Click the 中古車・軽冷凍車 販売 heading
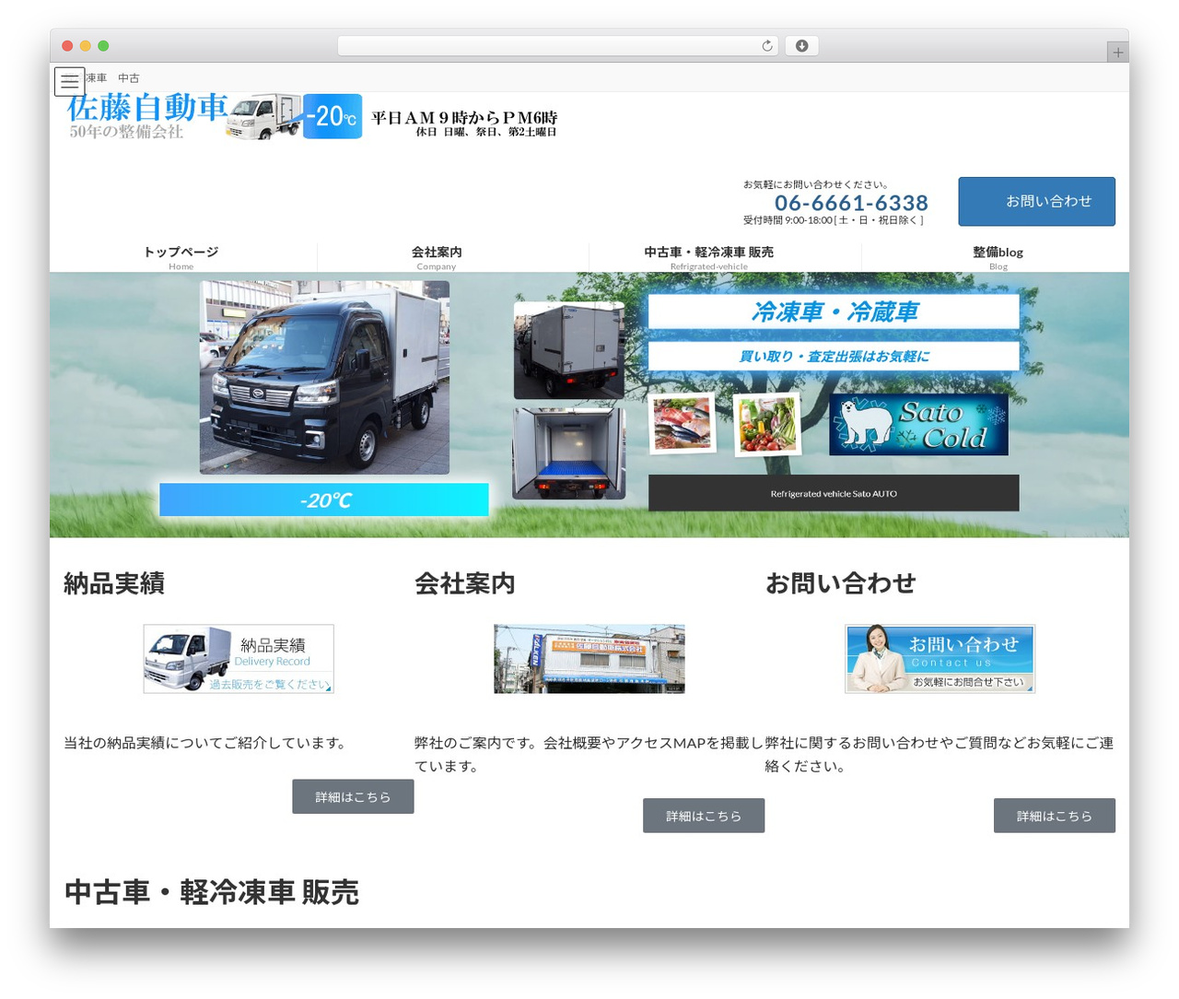1179x999 pixels. (x=212, y=892)
